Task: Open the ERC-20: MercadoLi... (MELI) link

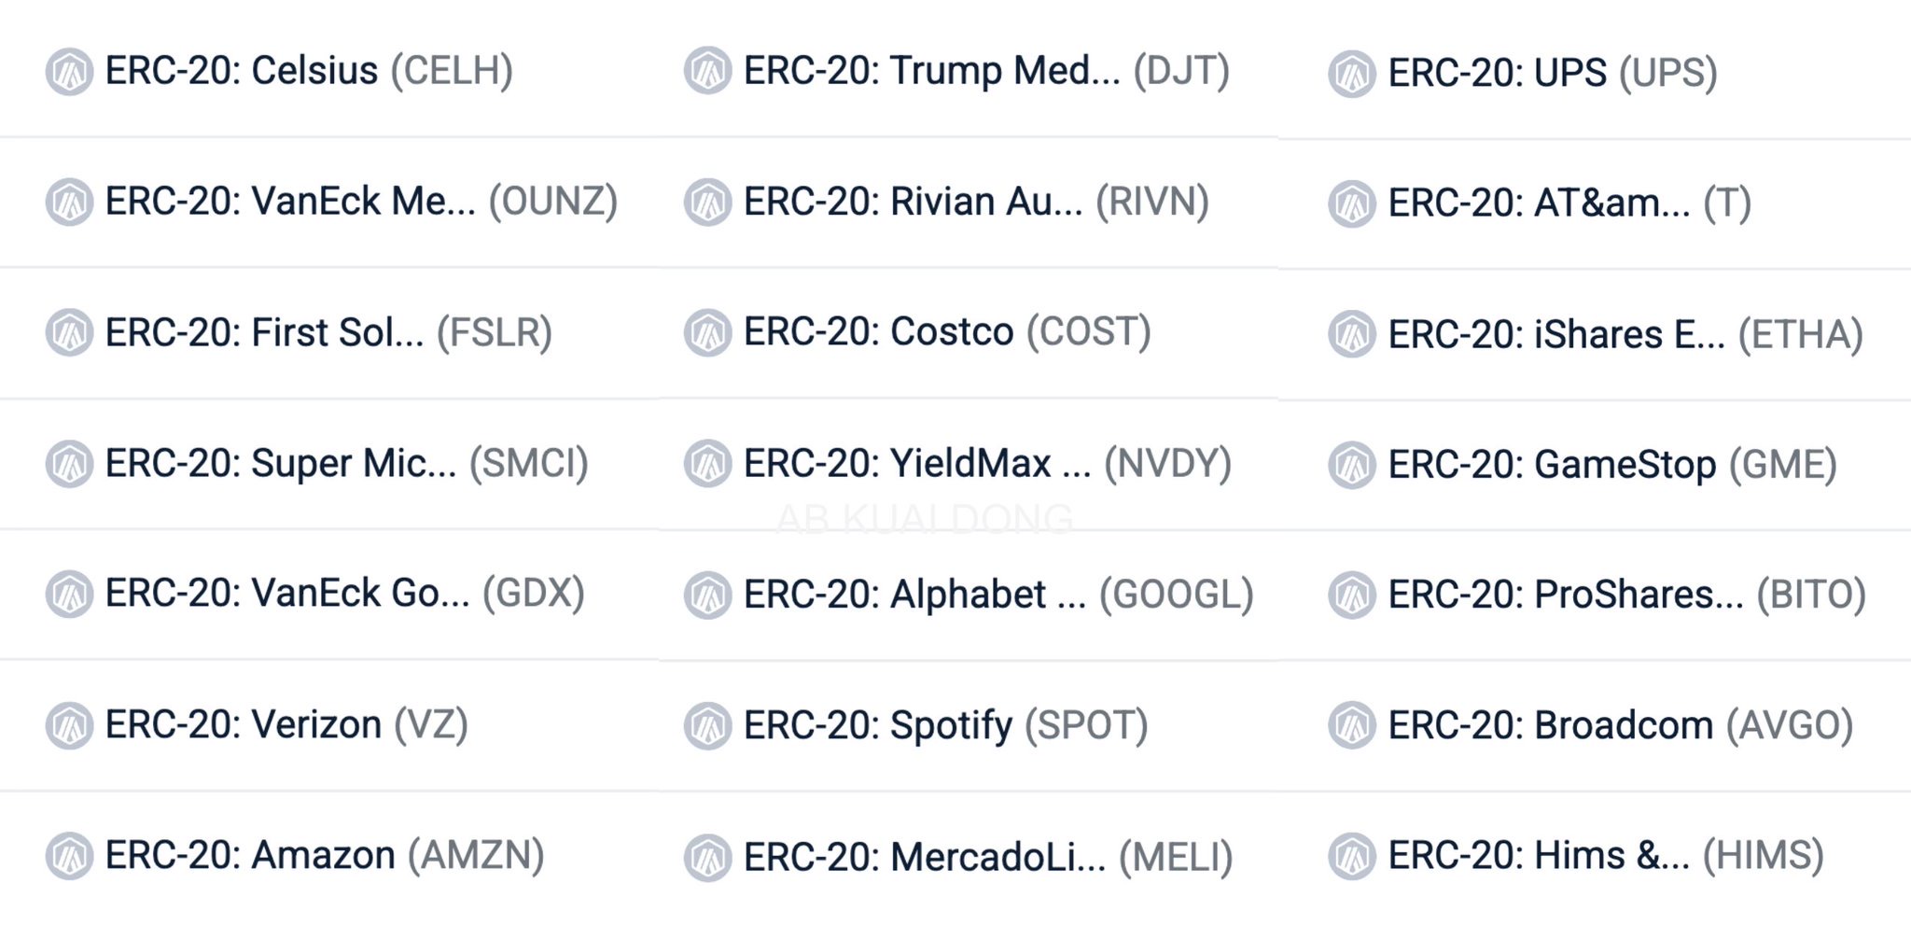Action: 987,858
